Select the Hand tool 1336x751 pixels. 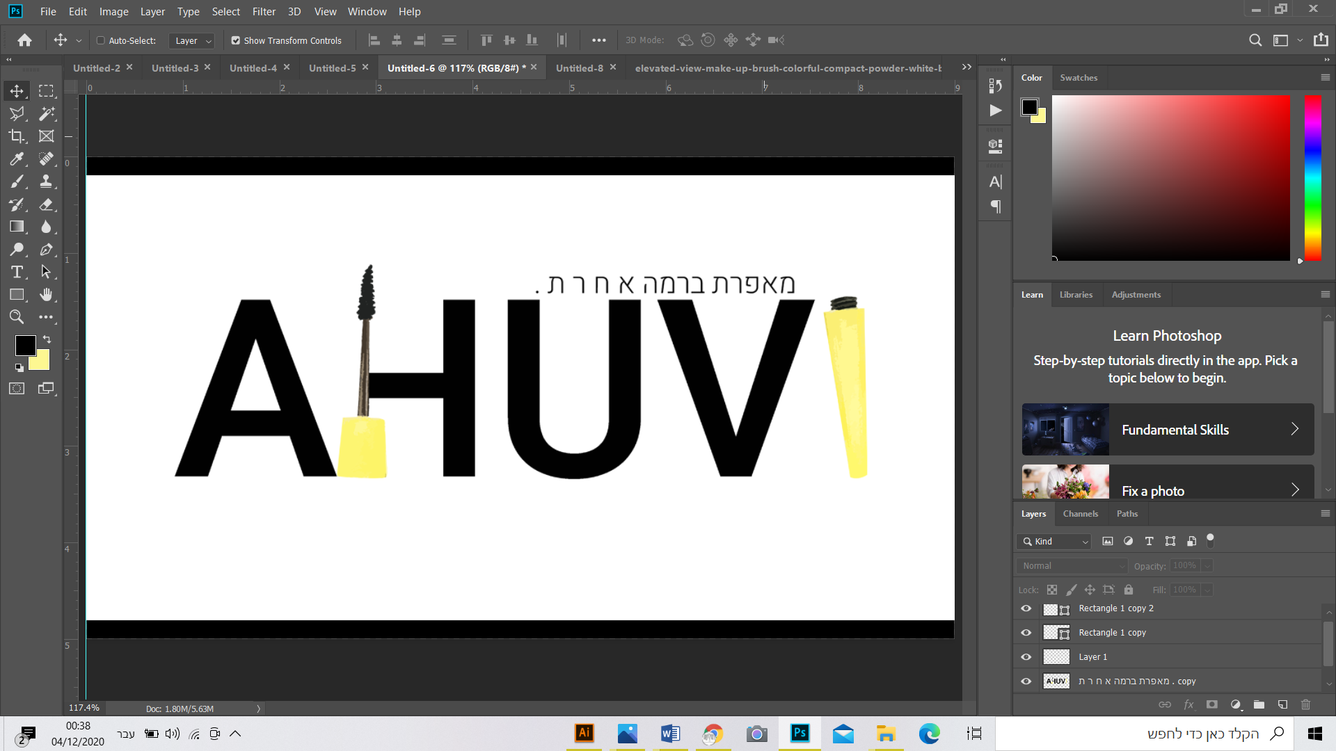pos(47,295)
